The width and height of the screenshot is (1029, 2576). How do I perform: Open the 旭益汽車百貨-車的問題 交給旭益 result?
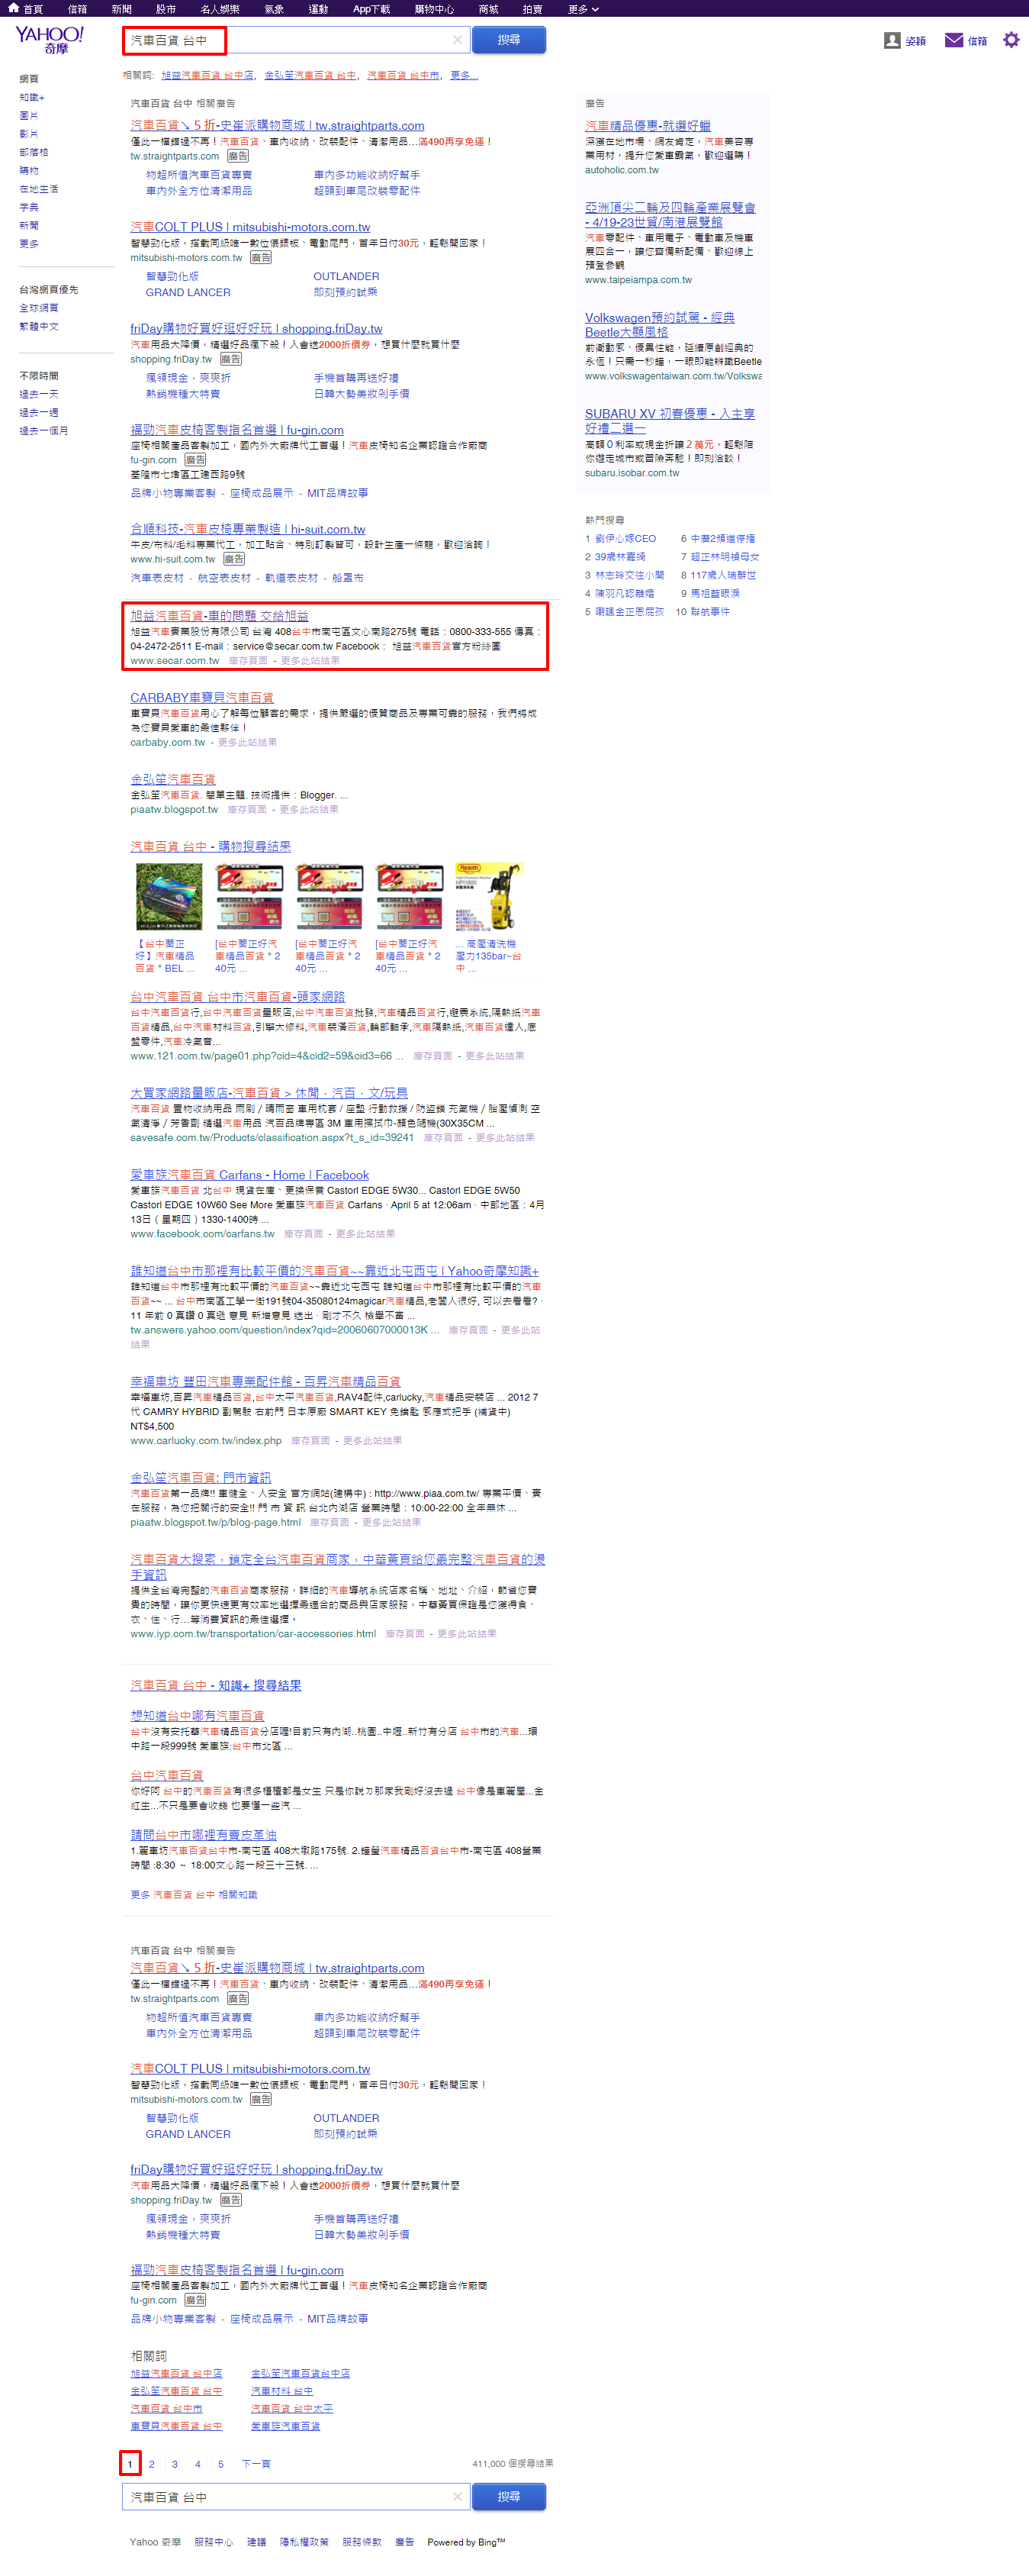(x=219, y=615)
